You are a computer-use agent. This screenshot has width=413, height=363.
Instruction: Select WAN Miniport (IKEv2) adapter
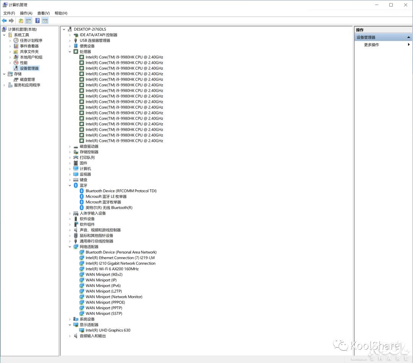point(104,275)
